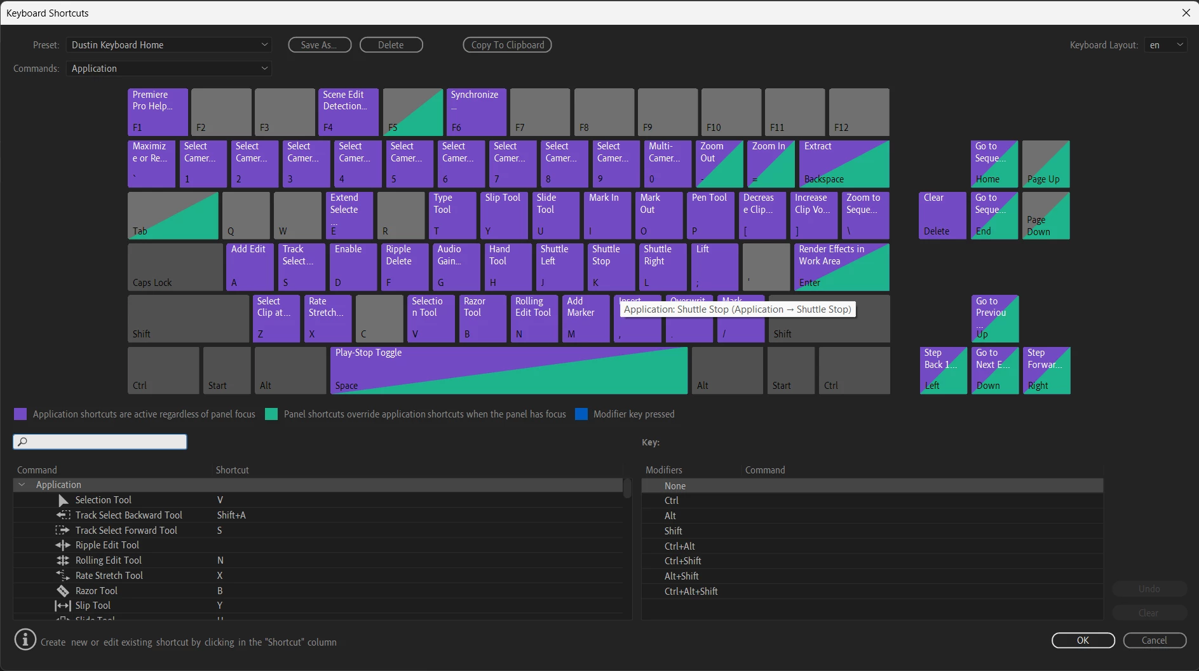Click the Track Select Backward Tool icon
The height and width of the screenshot is (671, 1199).
pos(63,515)
